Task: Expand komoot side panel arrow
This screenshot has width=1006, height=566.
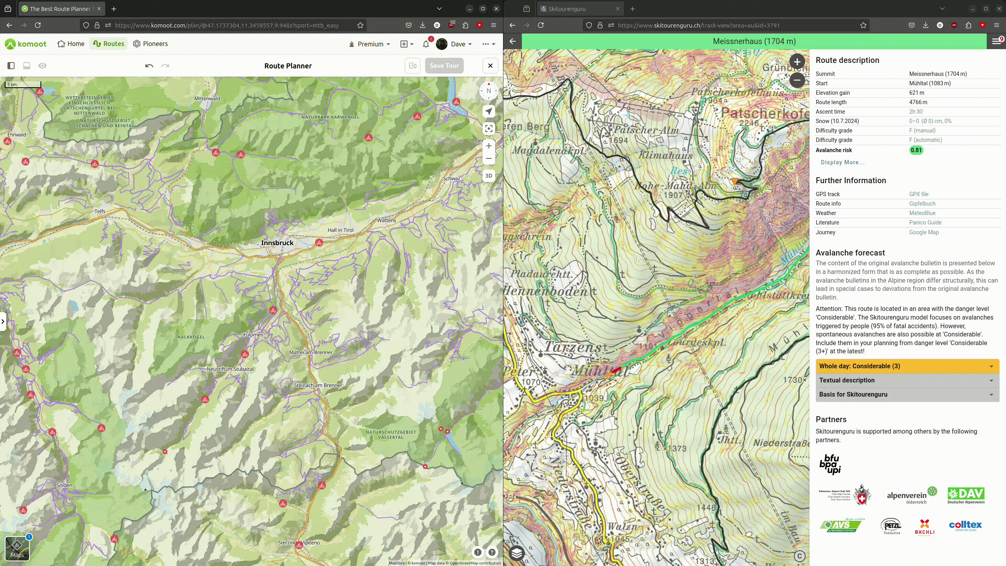Action: (x=3, y=322)
